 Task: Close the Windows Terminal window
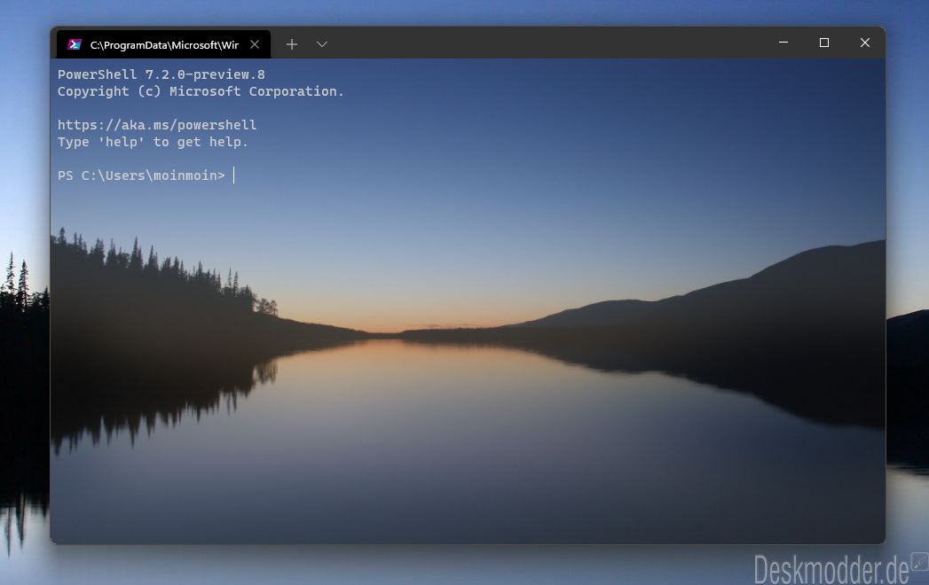865,43
